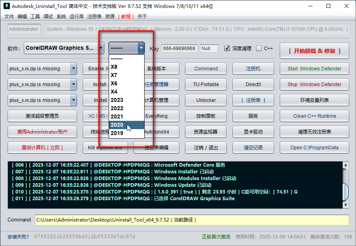
Task: Open the 环境变量列表 button
Action: click(315, 100)
